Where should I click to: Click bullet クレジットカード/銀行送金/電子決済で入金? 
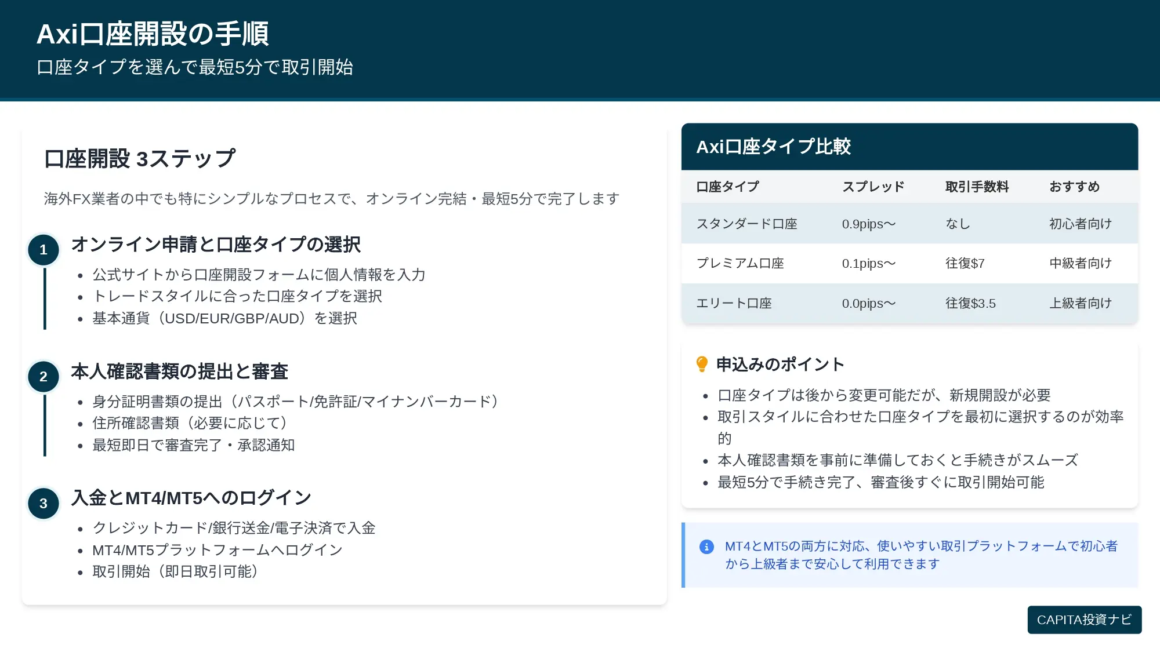[x=234, y=528]
